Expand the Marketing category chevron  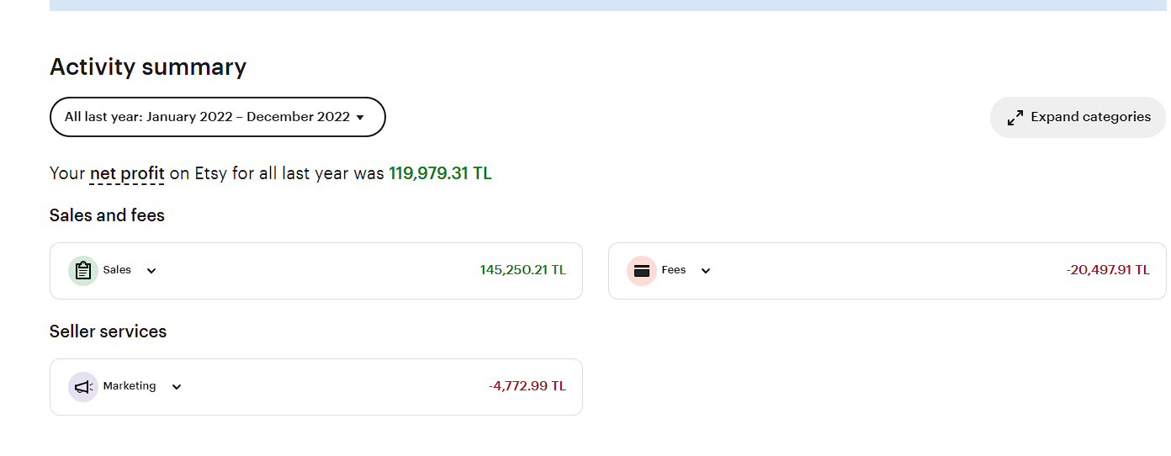pos(177,387)
